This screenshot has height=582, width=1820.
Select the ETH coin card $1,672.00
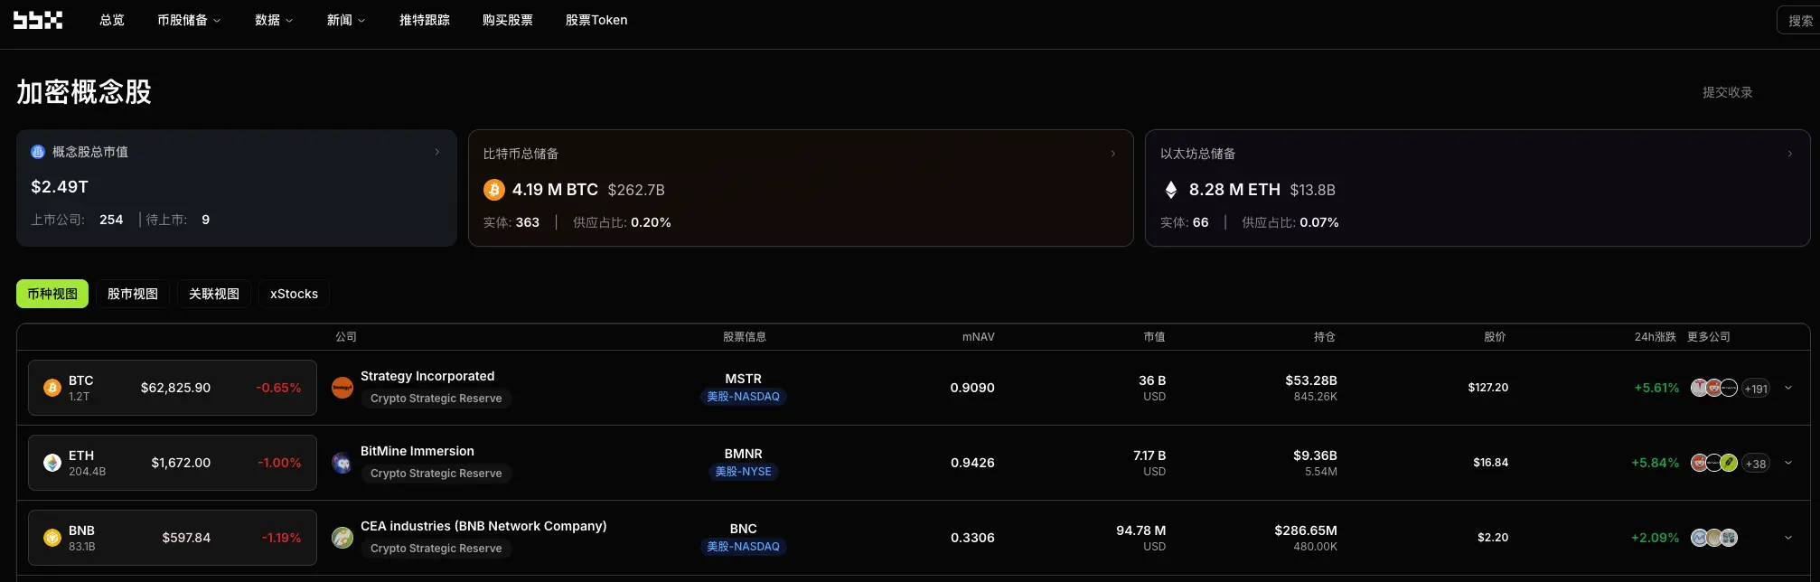click(x=173, y=463)
